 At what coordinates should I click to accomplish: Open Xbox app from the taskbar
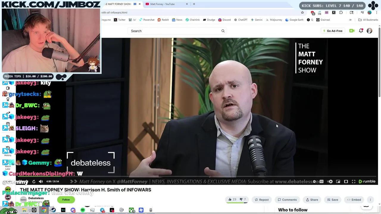[x=131, y=210]
